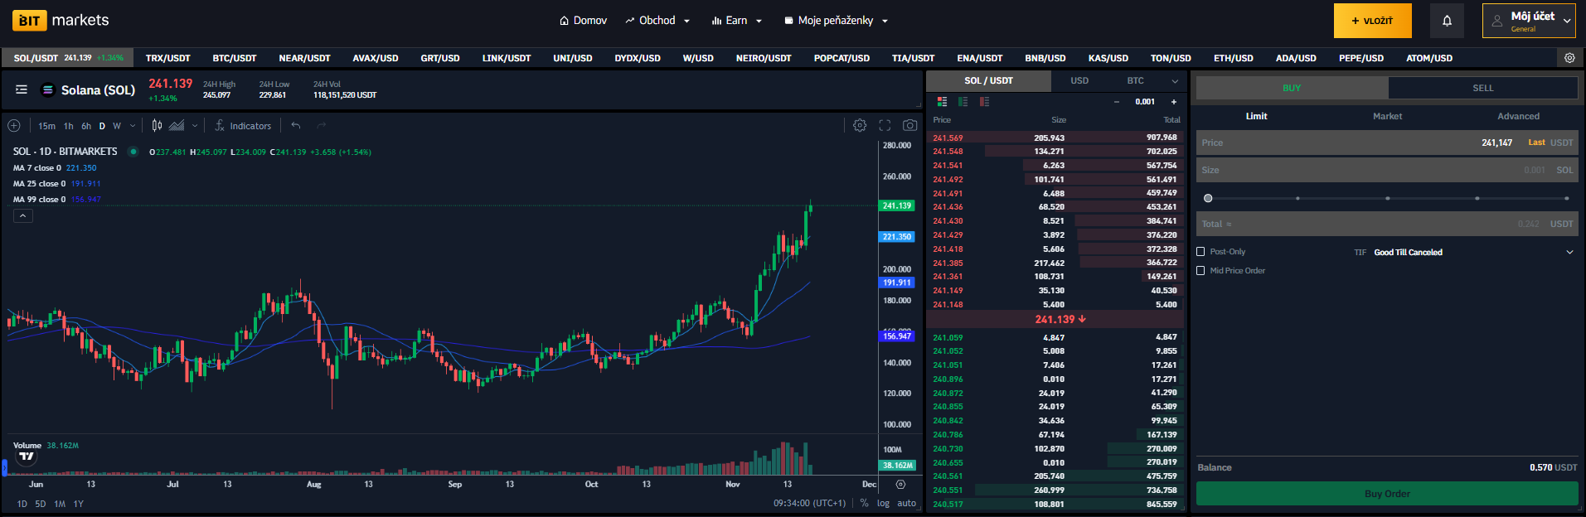Open the market list hamburger icon
The height and width of the screenshot is (517, 1586).
pos(22,89)
